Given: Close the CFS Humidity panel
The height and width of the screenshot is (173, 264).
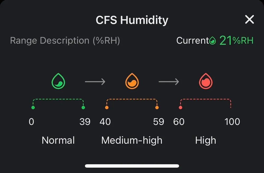Looking at the screenshot, I should point(249,20).
